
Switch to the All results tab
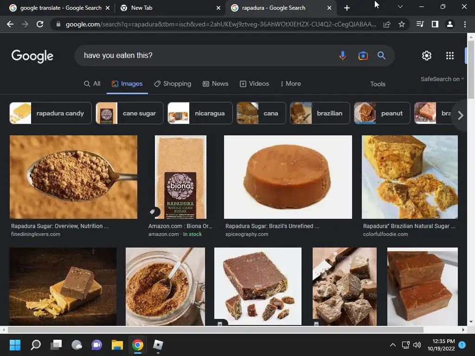(92, 84)
